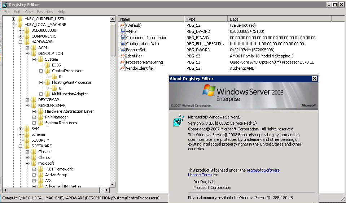Click the SECURITY key folder icon
This screenshot has width=346, height=203.
27,140
